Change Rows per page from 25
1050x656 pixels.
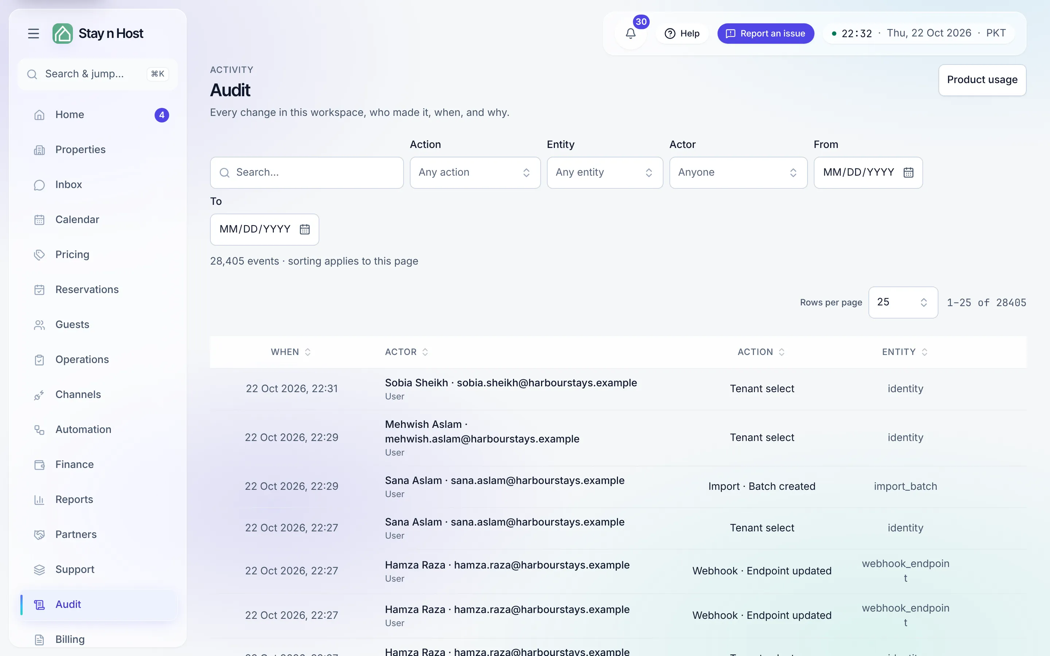(x=903, y=302)
